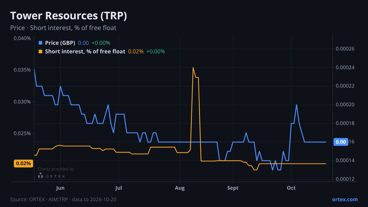Click the orange 0.02% legend value
Viewport: 368px width, 207px height.
tap(136, 52)
